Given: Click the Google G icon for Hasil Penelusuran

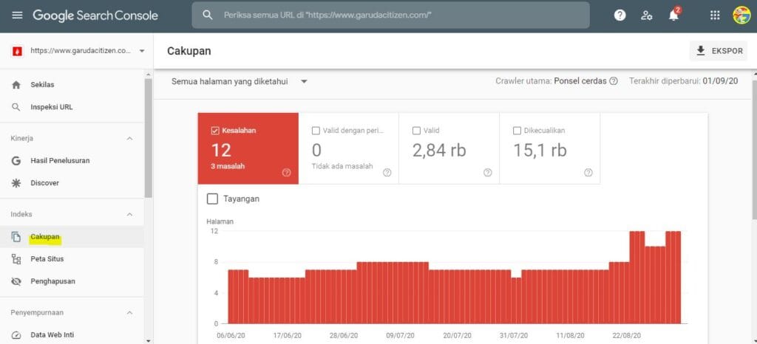Looking at the screenshot, I should point(16,161).
